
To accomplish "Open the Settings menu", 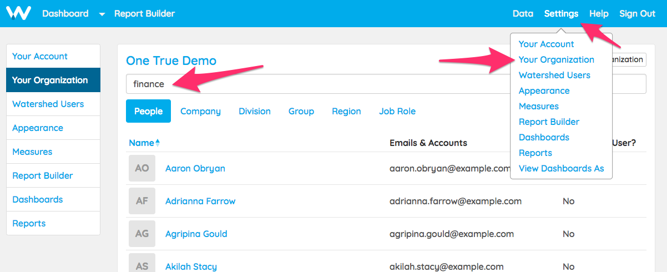I will tap(561, 14).
